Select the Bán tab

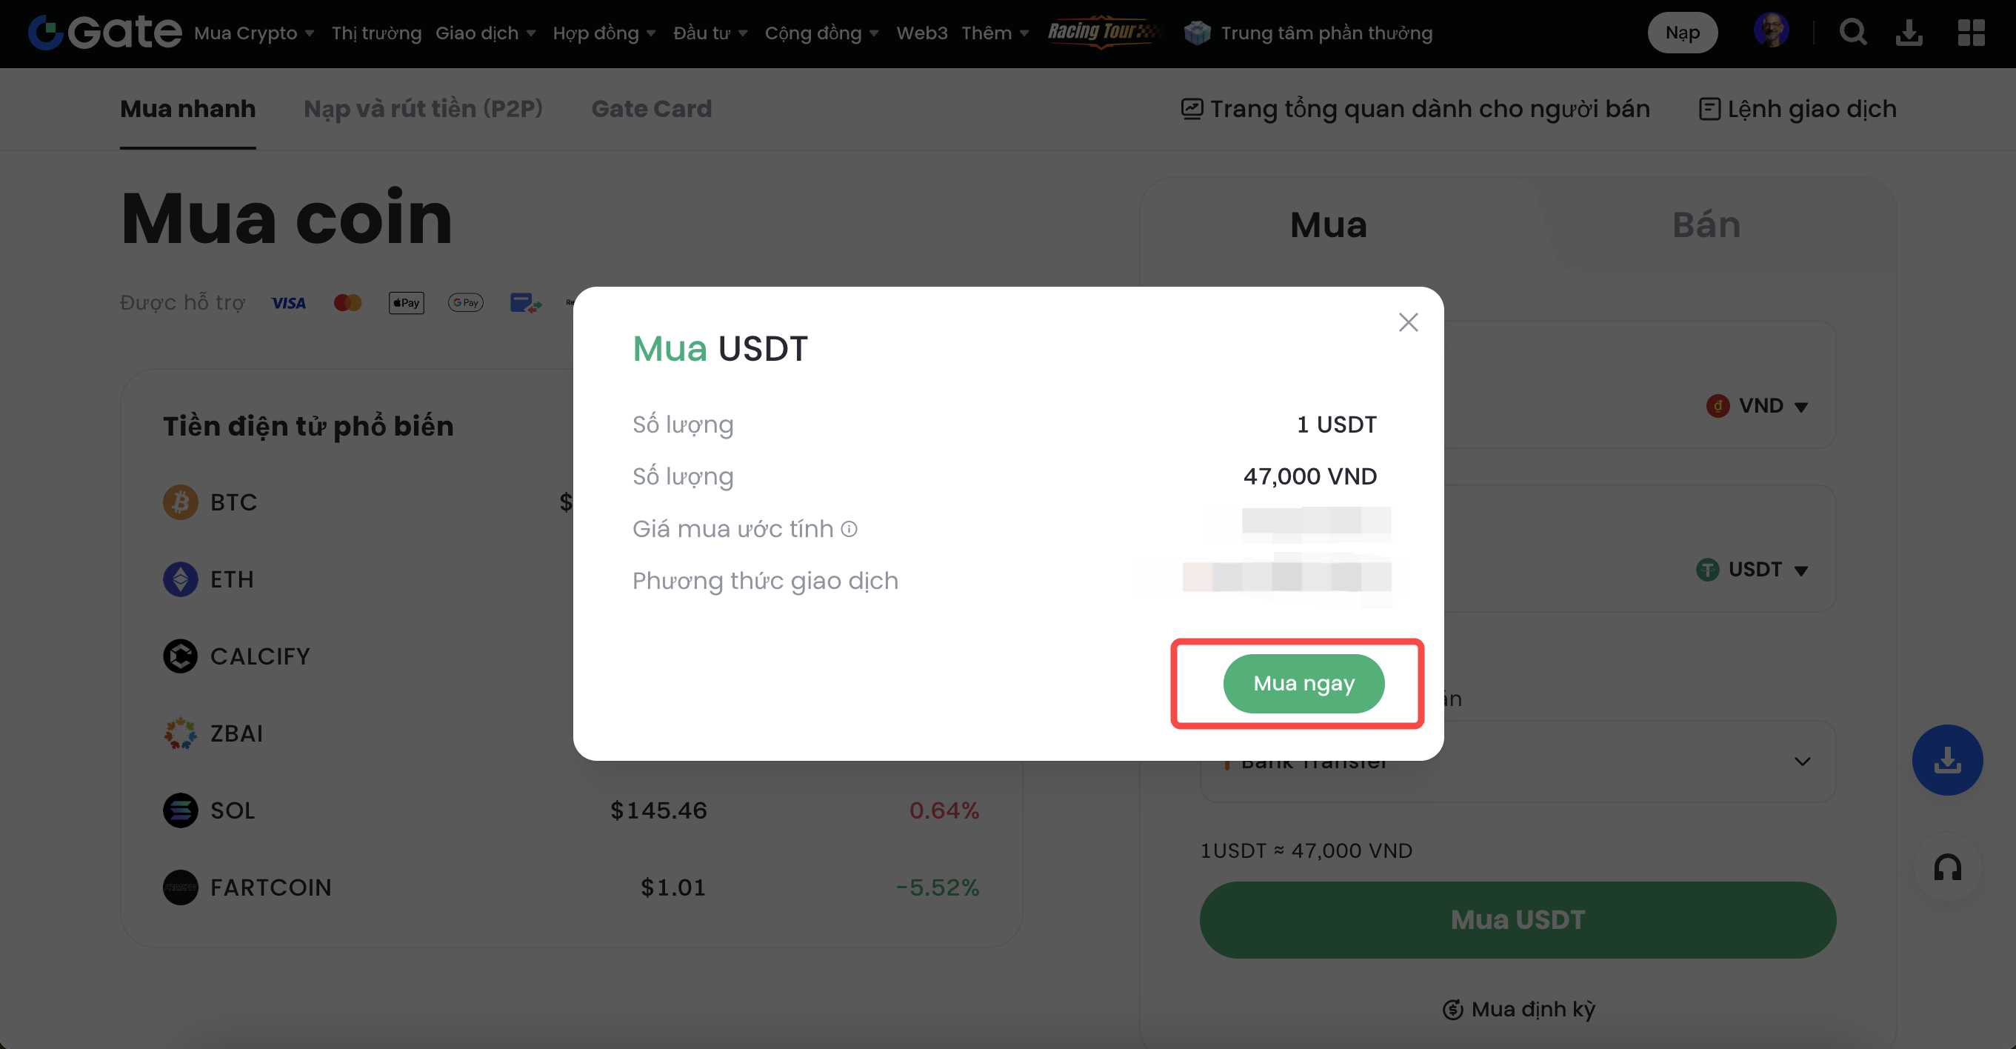[1706, 225]
